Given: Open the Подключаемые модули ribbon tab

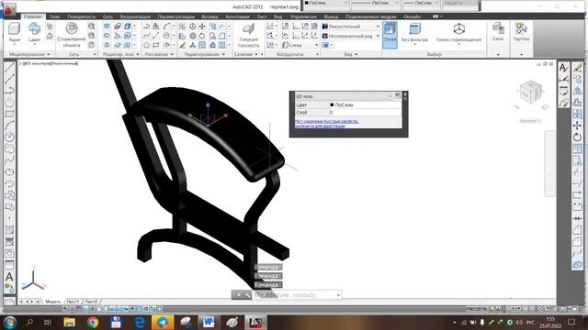Looking at the screenshot, I should click(370, 16).
